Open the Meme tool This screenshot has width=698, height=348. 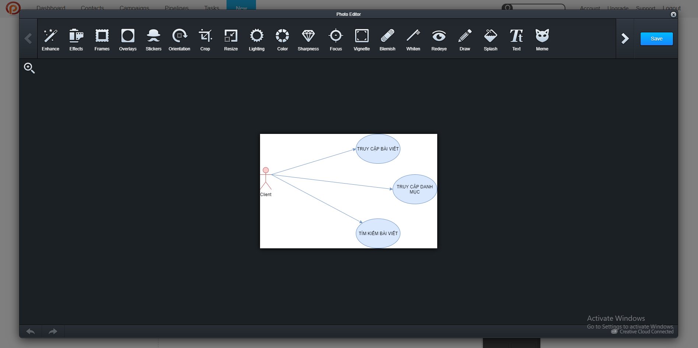tap(542, 39)
